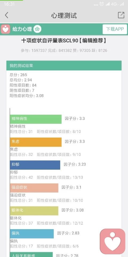
Task: Tap the back arrow icon
Action: pos(6,15)
